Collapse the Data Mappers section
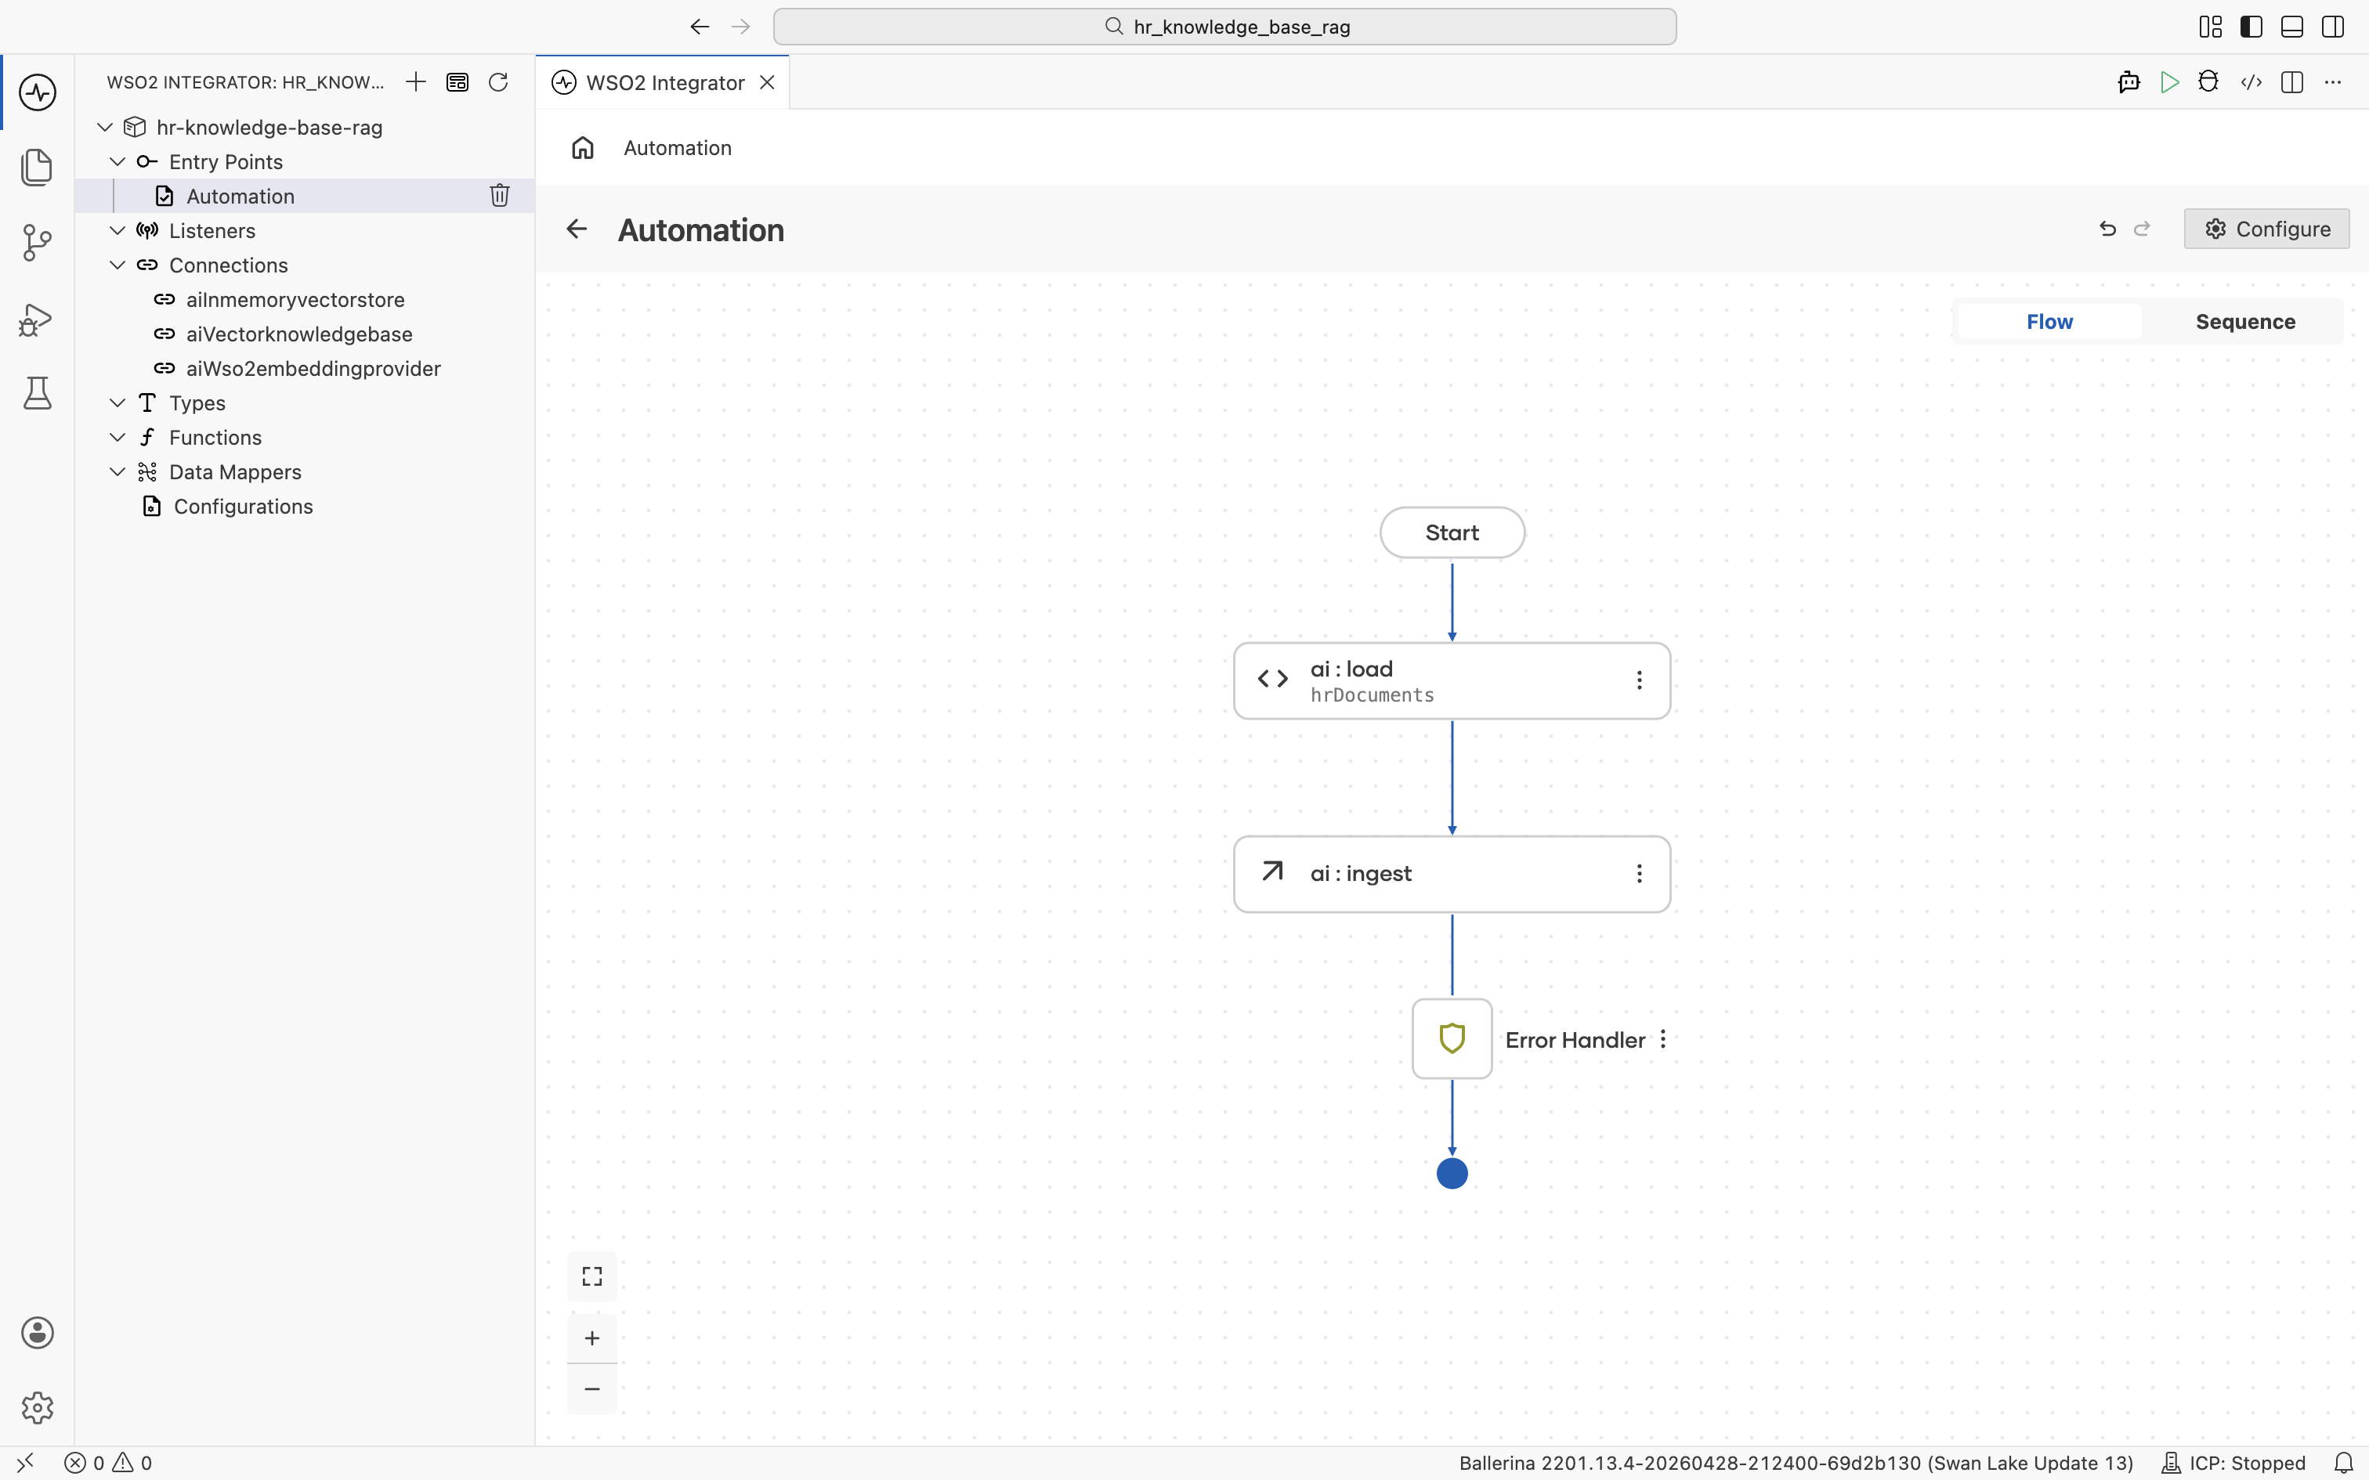The height and width of the screenshot is (1480, 2369). (x=118, y=471)
